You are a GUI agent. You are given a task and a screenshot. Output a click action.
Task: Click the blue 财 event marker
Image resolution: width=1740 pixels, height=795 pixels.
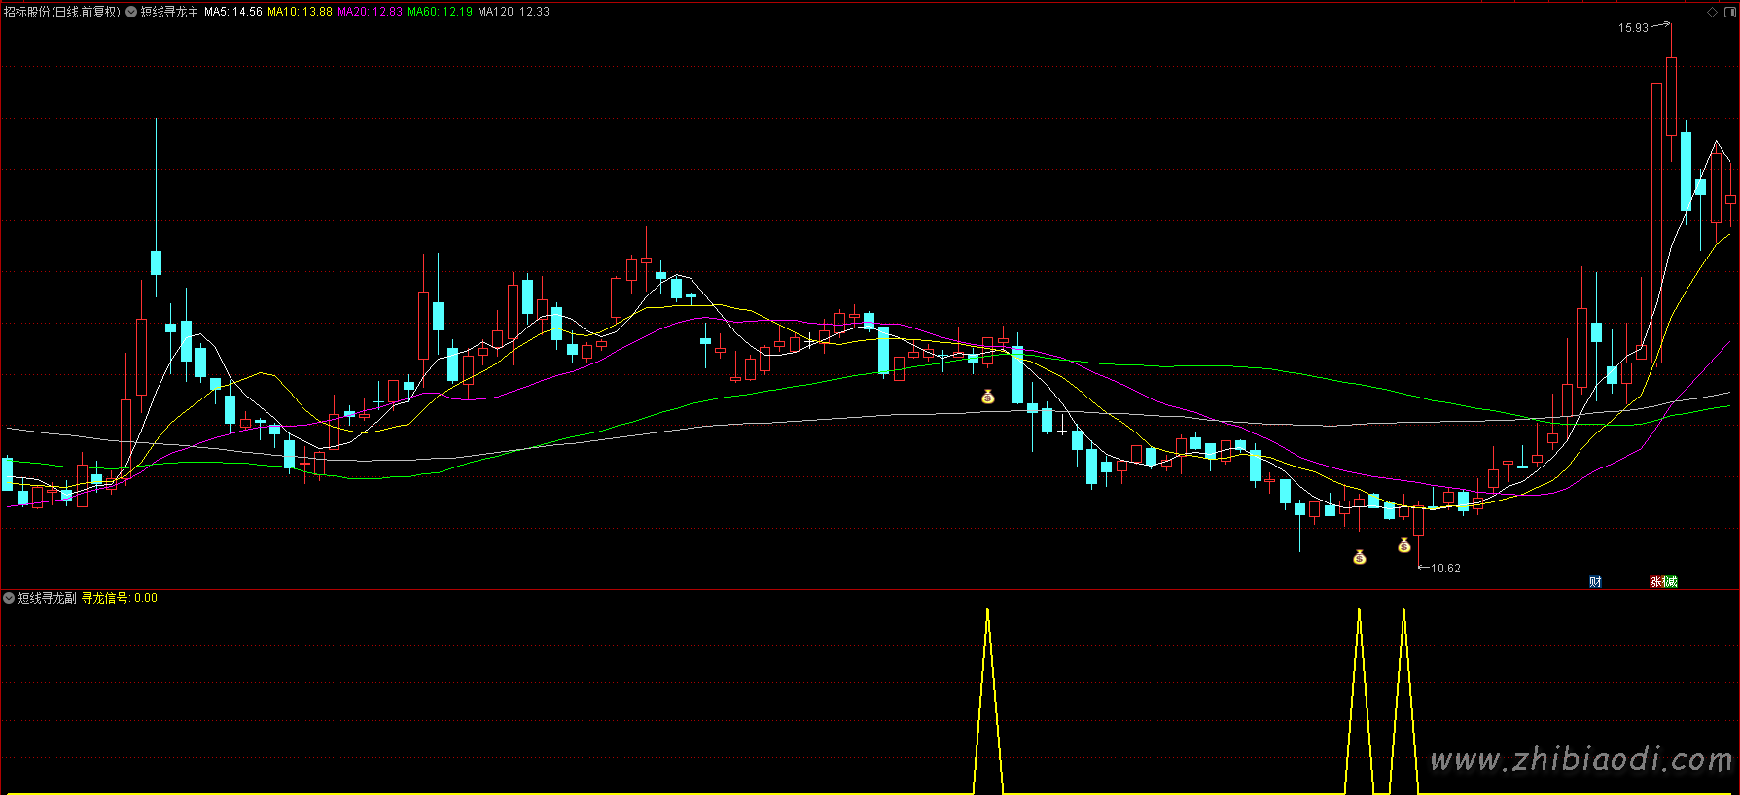(1595, 582)
